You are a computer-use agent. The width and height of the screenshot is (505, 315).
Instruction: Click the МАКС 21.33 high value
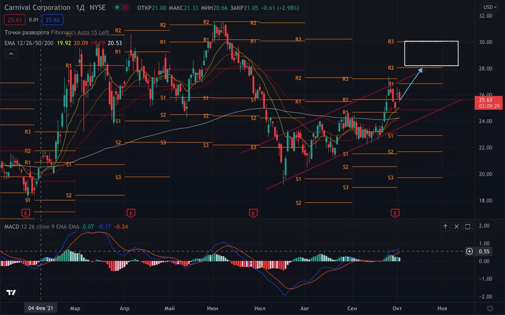coord(183,8)
